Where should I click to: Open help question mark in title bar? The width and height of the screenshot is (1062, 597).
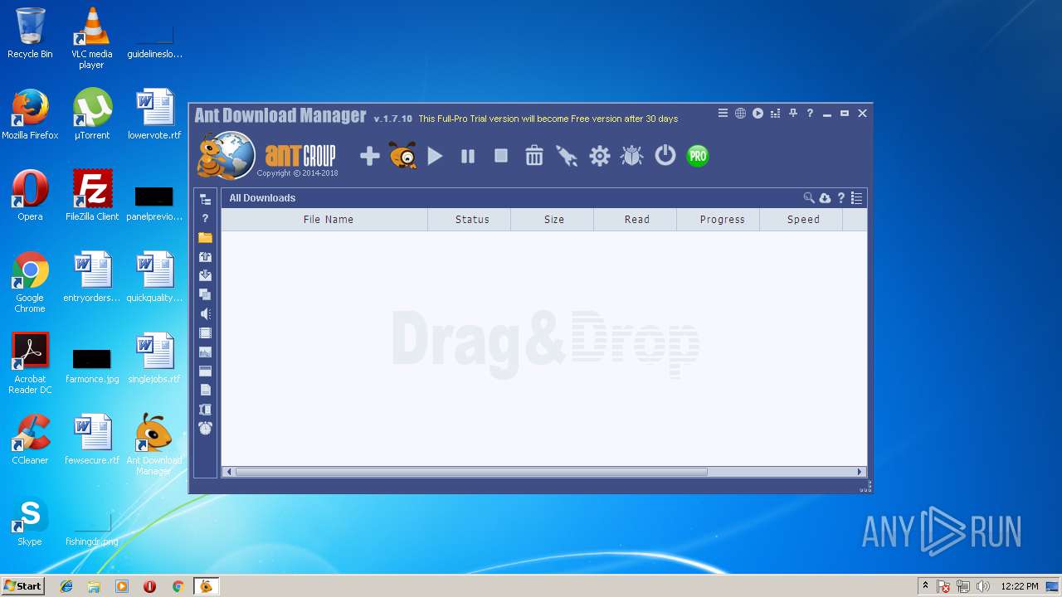(x=810, y=114)
